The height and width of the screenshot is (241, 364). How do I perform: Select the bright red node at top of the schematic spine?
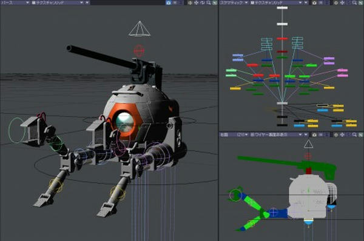point(282,39)
